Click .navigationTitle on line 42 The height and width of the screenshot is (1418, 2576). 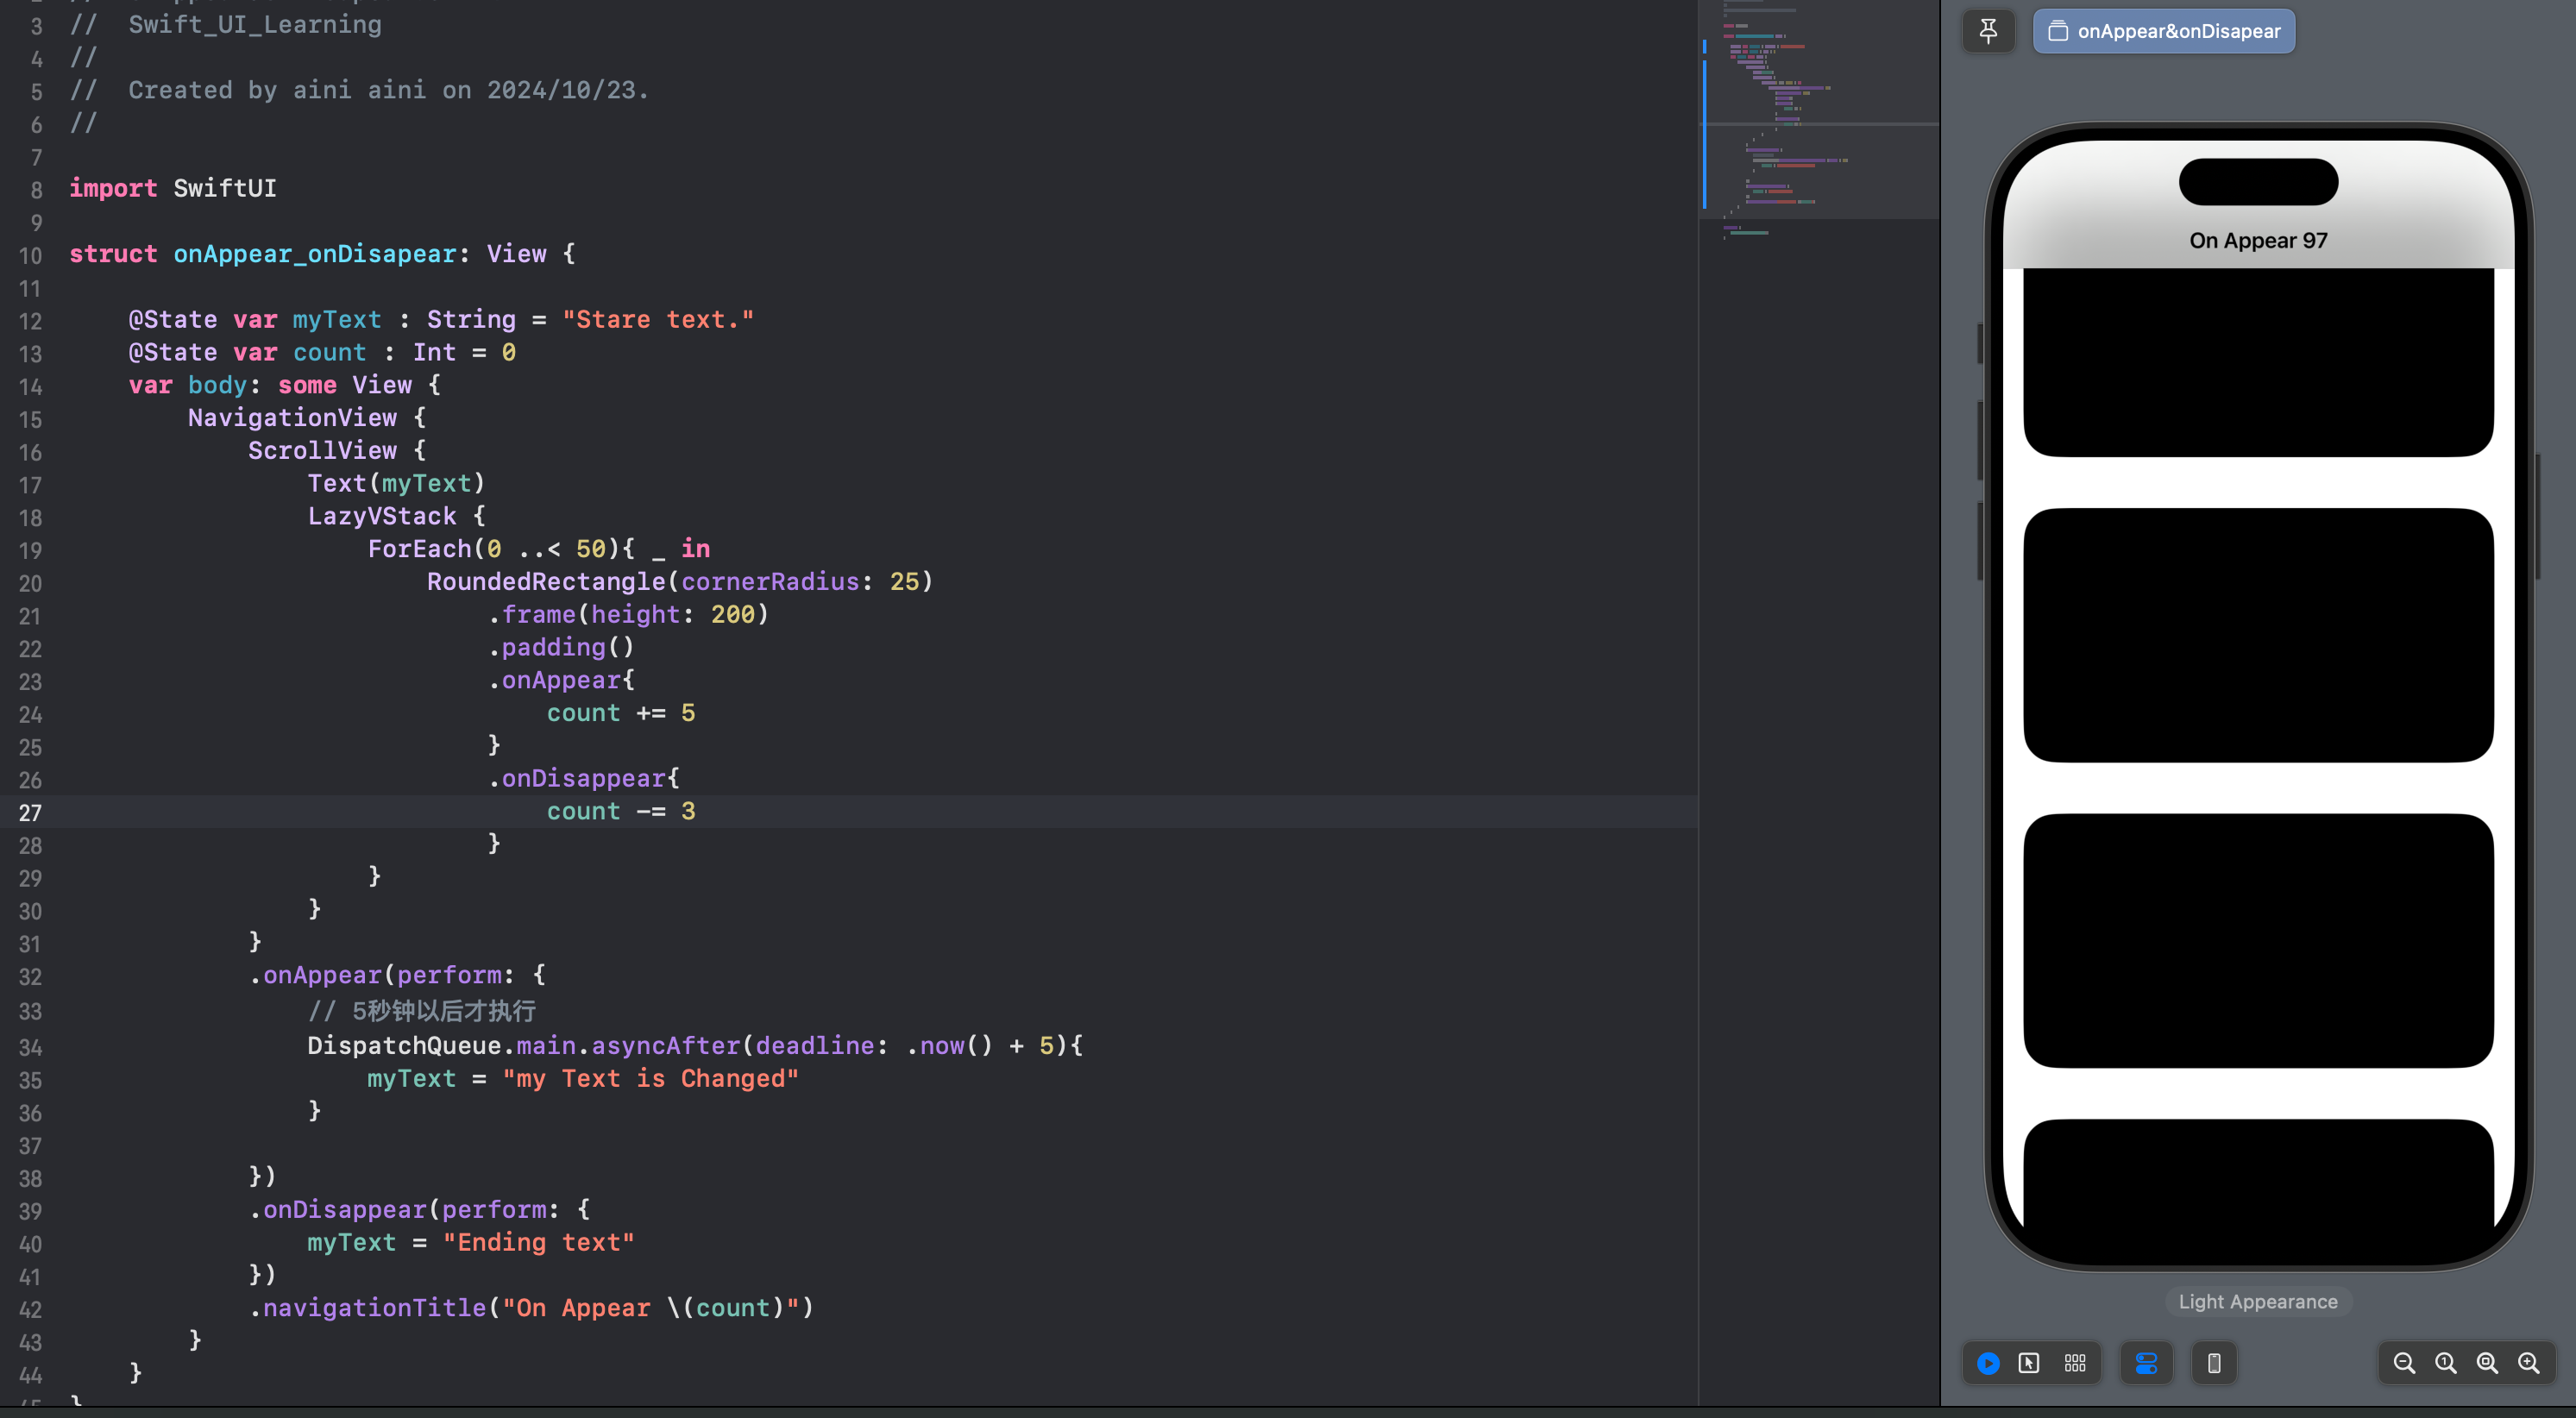click(x=367, y=1308)
